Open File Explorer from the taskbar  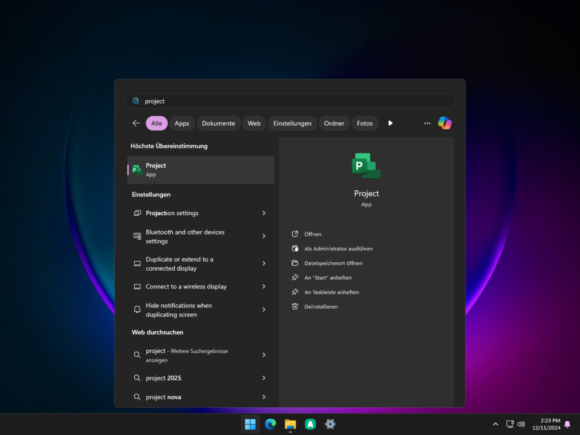pyautogui.click(x=291, y=424)
